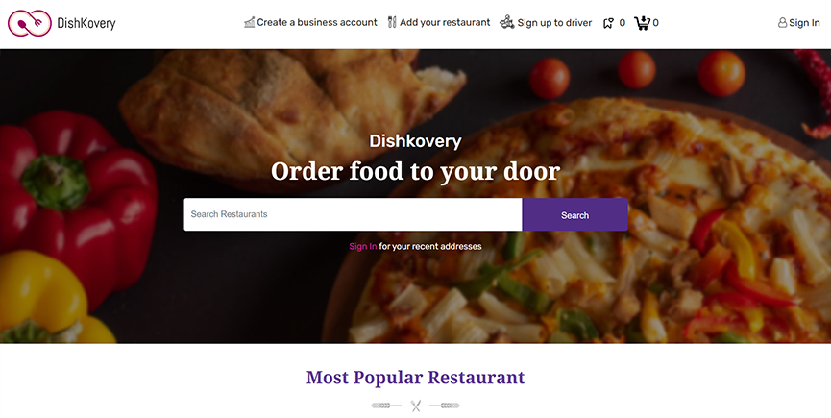The height and width of the screenshot is (418, 831).
Task: Click the fork and knife restaurant icon
Action: coord(392,22)
